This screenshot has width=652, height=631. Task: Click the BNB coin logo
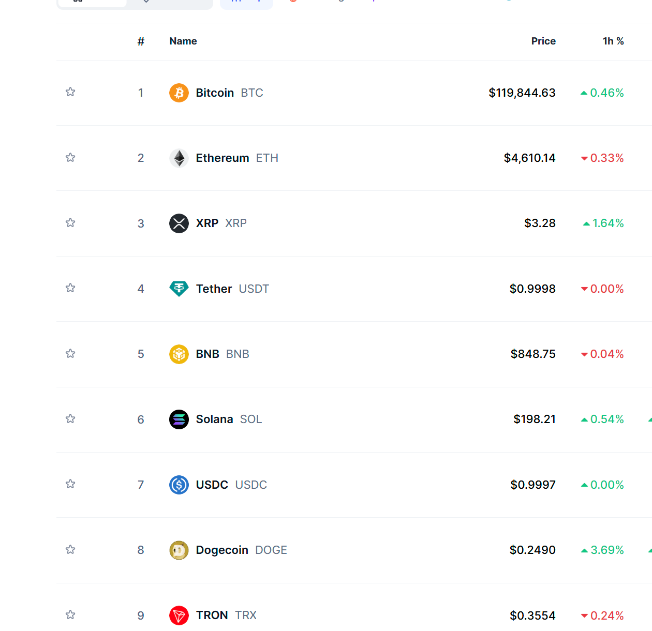(x=179, y=354)
